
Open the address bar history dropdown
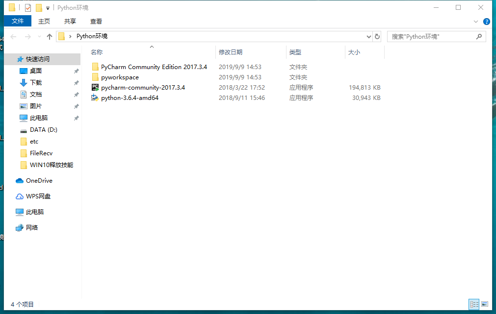click(368, 37)
